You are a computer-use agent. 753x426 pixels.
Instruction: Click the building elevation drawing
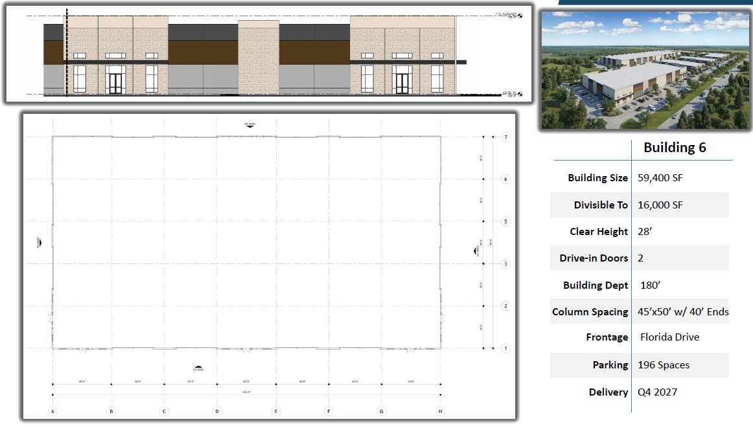259,55
